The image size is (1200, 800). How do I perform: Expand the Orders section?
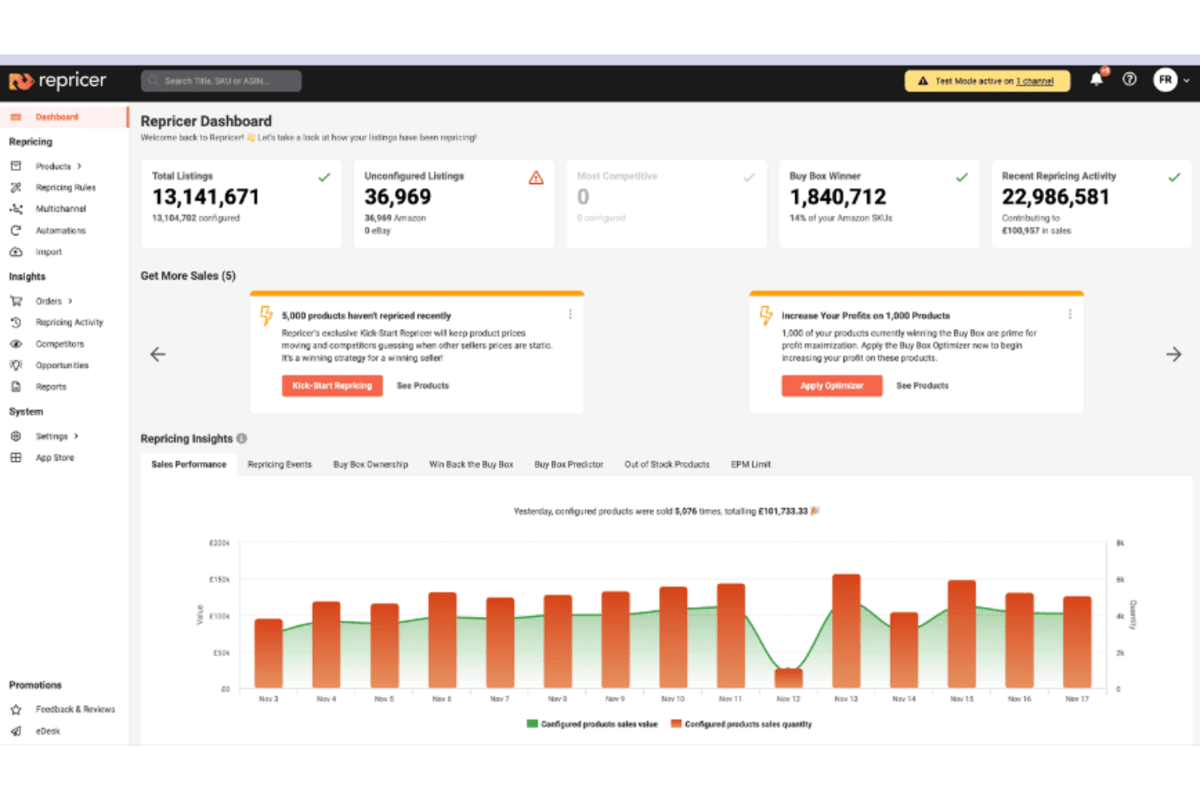tap(49, 301)
